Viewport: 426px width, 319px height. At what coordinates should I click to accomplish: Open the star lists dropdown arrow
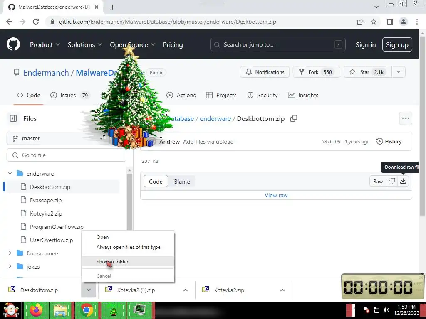[x=399, y=72]
